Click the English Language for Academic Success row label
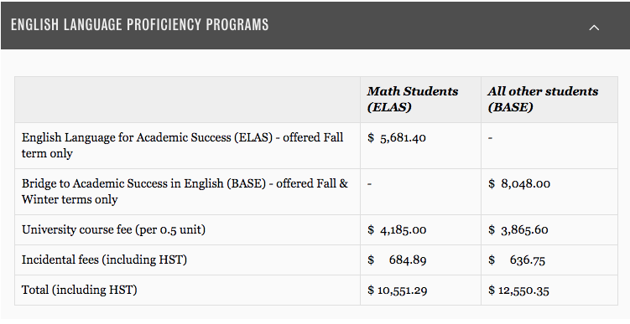The width and height of the screenshot is (630, 324). click(x=182, y=145)
